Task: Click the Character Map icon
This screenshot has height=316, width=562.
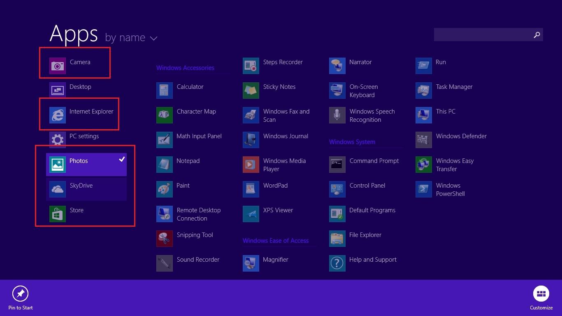Action: point(165,115)
